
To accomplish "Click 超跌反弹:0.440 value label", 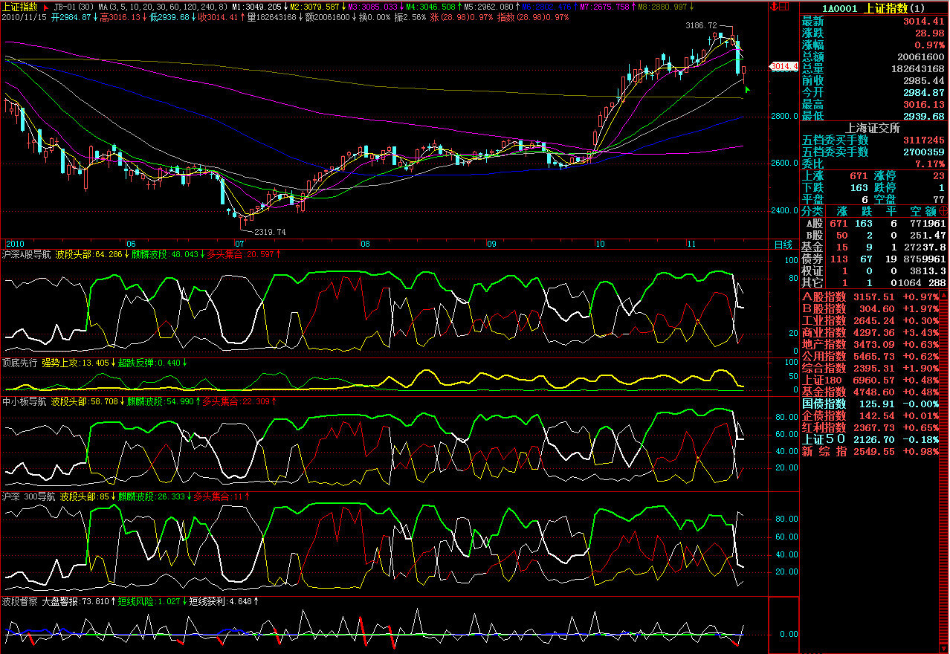I will pos(149,363).
